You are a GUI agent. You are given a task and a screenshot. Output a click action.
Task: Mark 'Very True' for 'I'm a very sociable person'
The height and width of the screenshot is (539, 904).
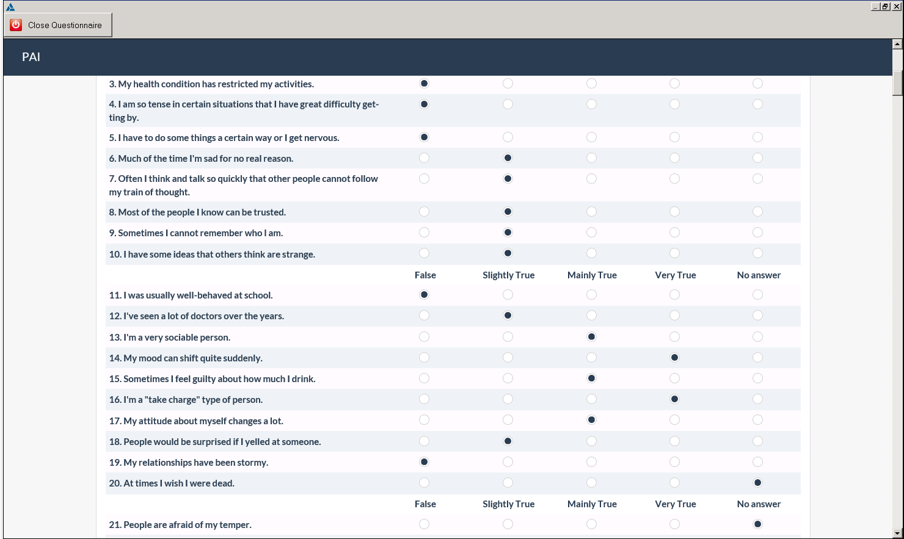[674, 336]
